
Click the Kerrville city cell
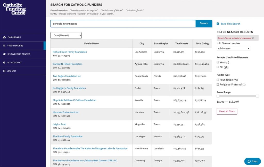tap(139, 100)
